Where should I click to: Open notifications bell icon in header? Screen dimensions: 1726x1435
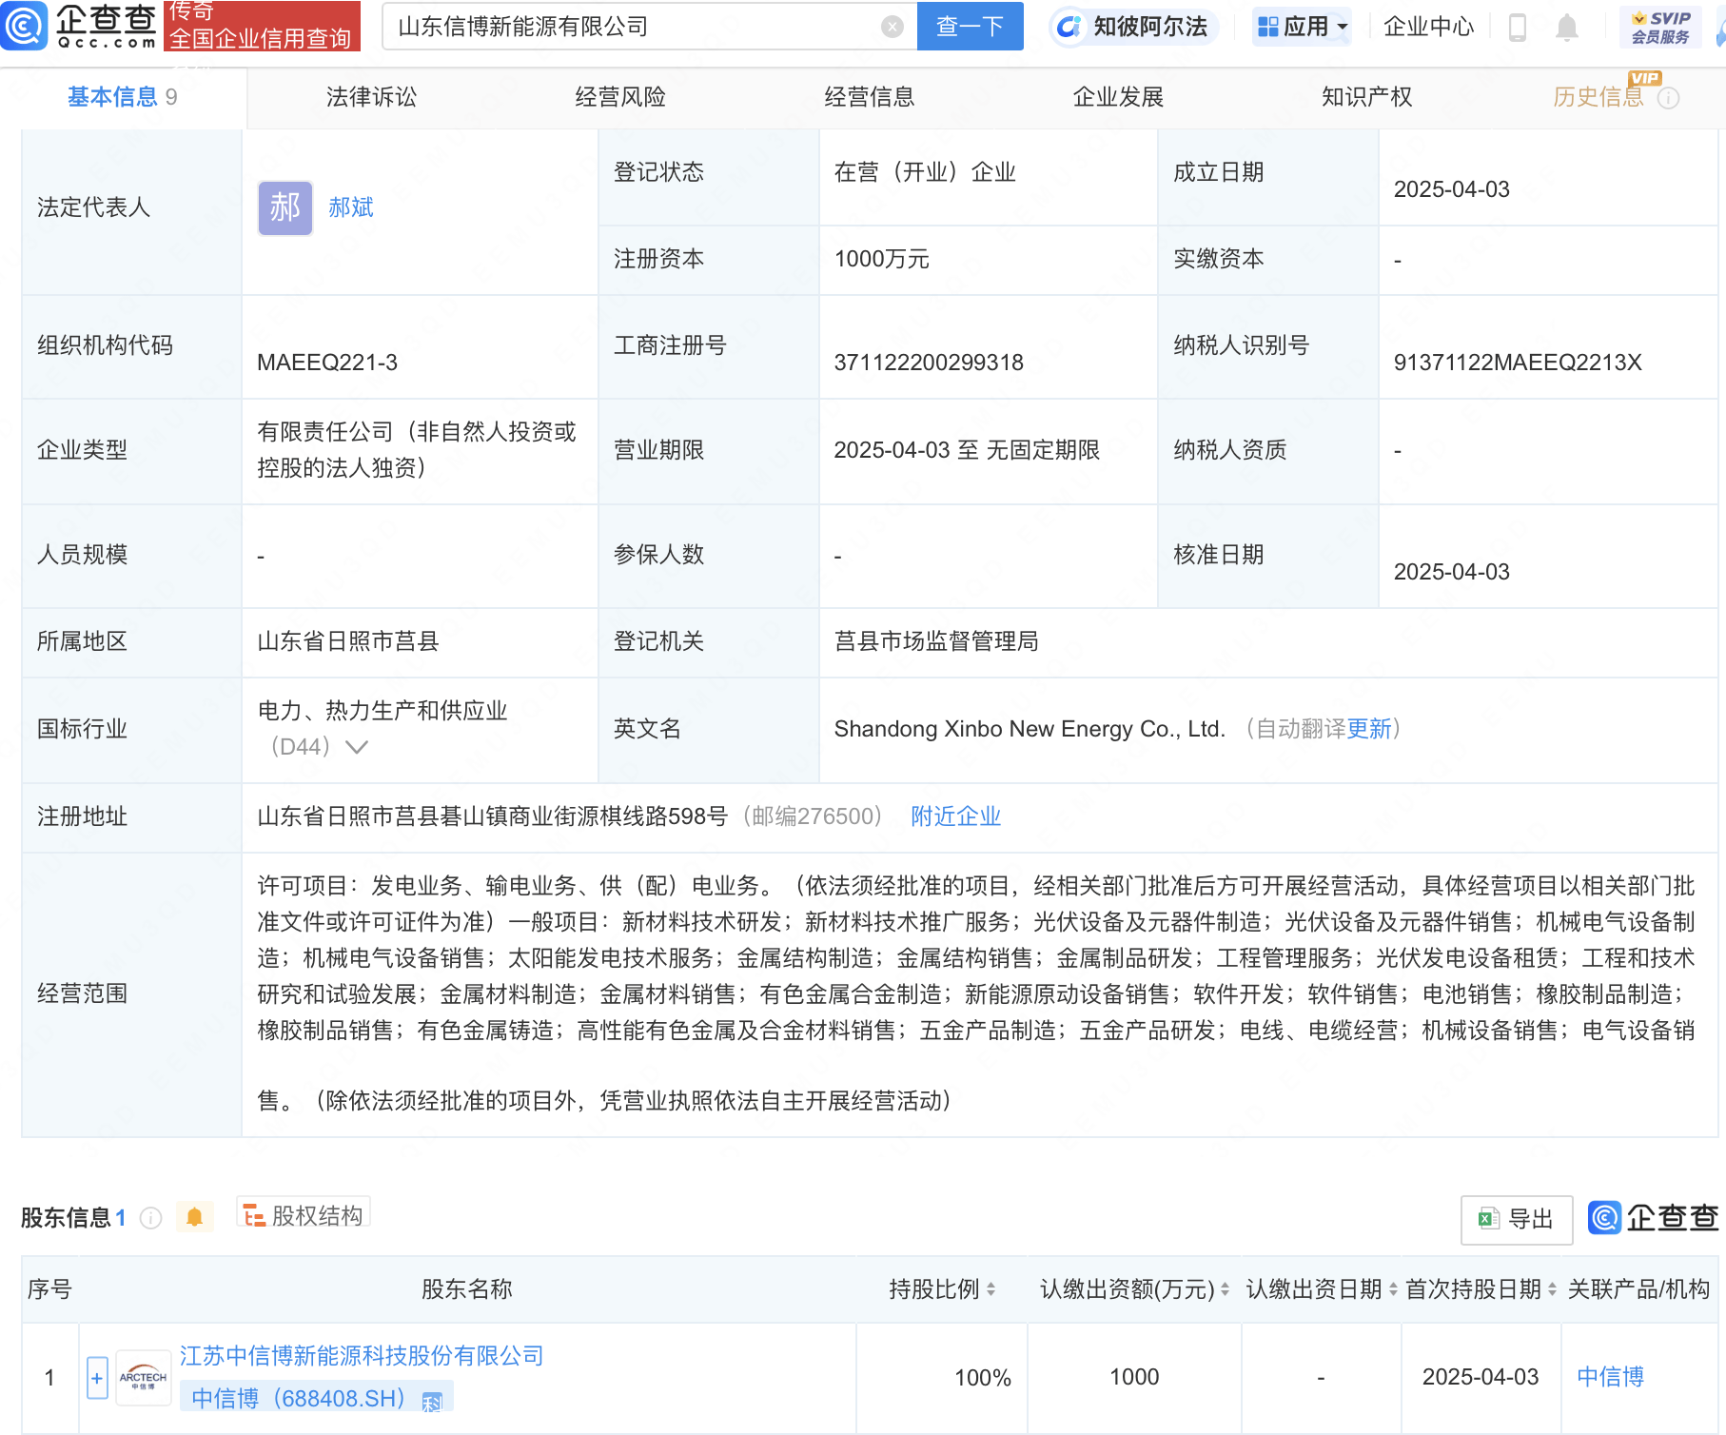point(1567,28)
